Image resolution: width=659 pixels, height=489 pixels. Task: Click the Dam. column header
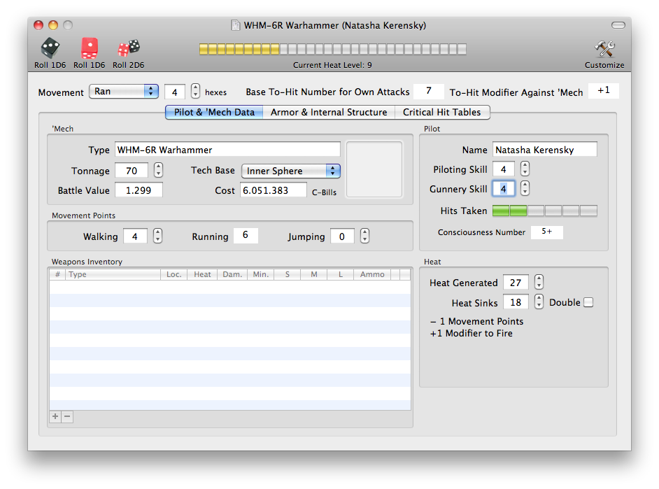click(232, 274)
